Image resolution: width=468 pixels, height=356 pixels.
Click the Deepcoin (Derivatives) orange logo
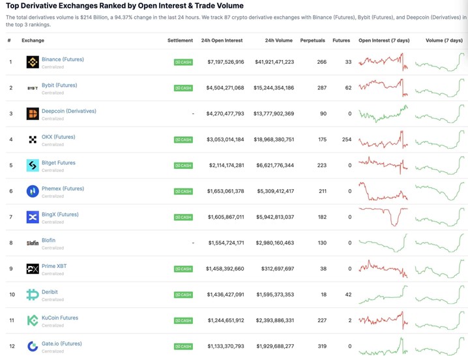(x=32, y=114)
